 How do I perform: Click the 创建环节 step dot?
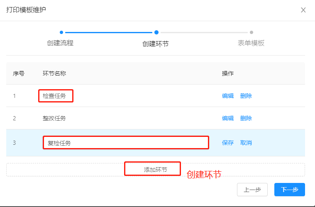point(156,32)
